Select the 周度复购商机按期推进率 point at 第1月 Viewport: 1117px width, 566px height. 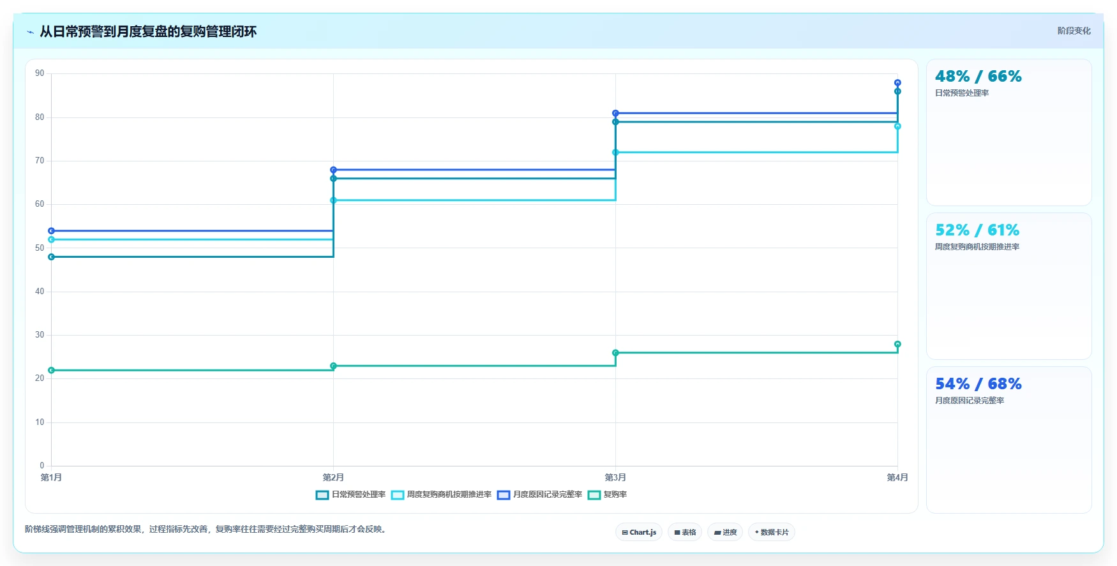coord(52,240)
